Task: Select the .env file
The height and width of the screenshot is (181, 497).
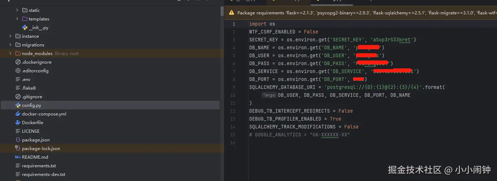Action: [x=26, y=80]
